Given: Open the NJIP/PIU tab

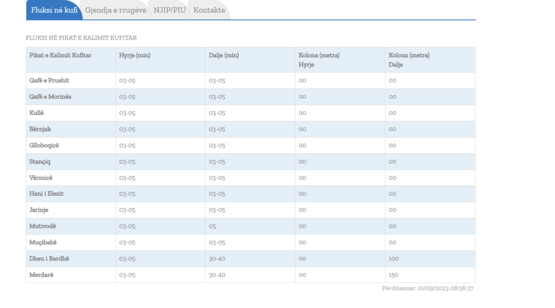Looking at the screenshot, I should tap(170, 10).
